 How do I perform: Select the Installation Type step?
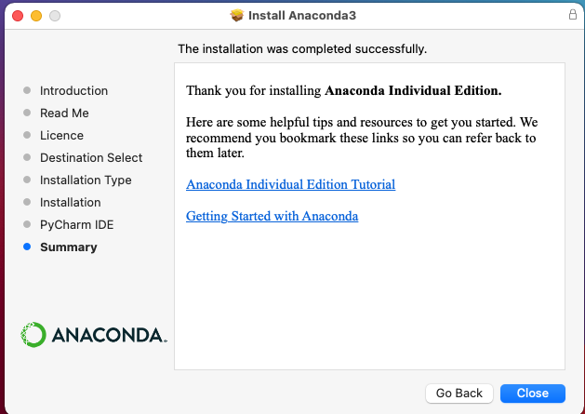[x=86, y=180]
